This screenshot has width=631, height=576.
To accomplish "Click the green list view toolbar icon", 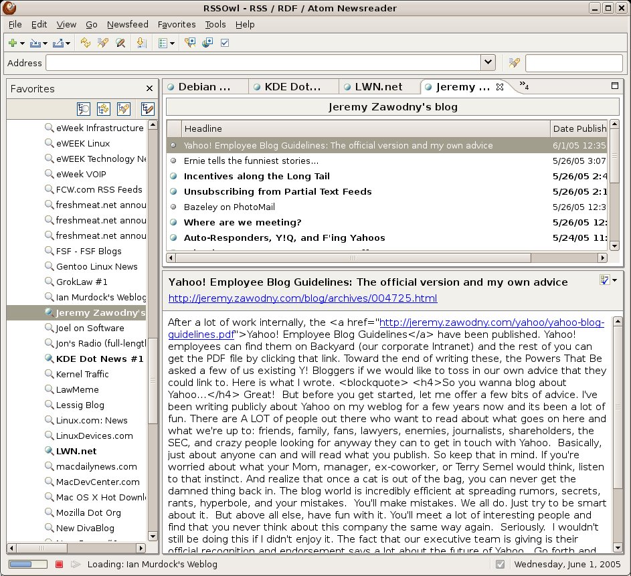I will (163, 43).
